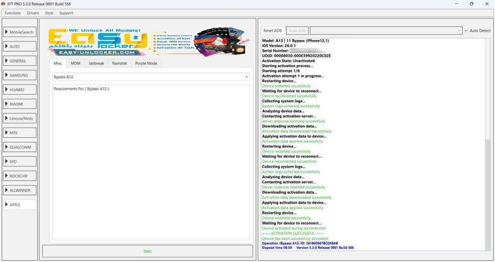495x262 pixels.
Task: Switch to the Jailbreak tab
Action: 96,63
